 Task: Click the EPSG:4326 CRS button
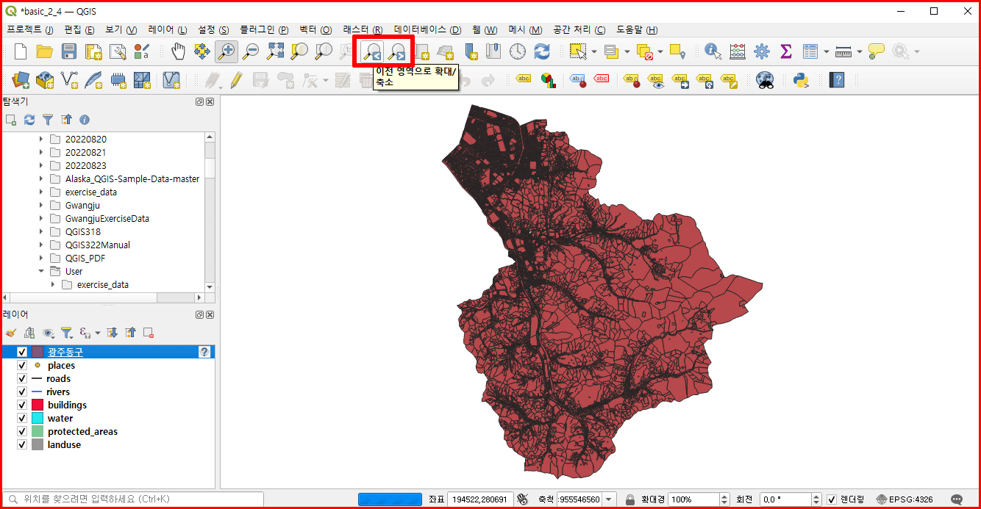pos(905,499)
